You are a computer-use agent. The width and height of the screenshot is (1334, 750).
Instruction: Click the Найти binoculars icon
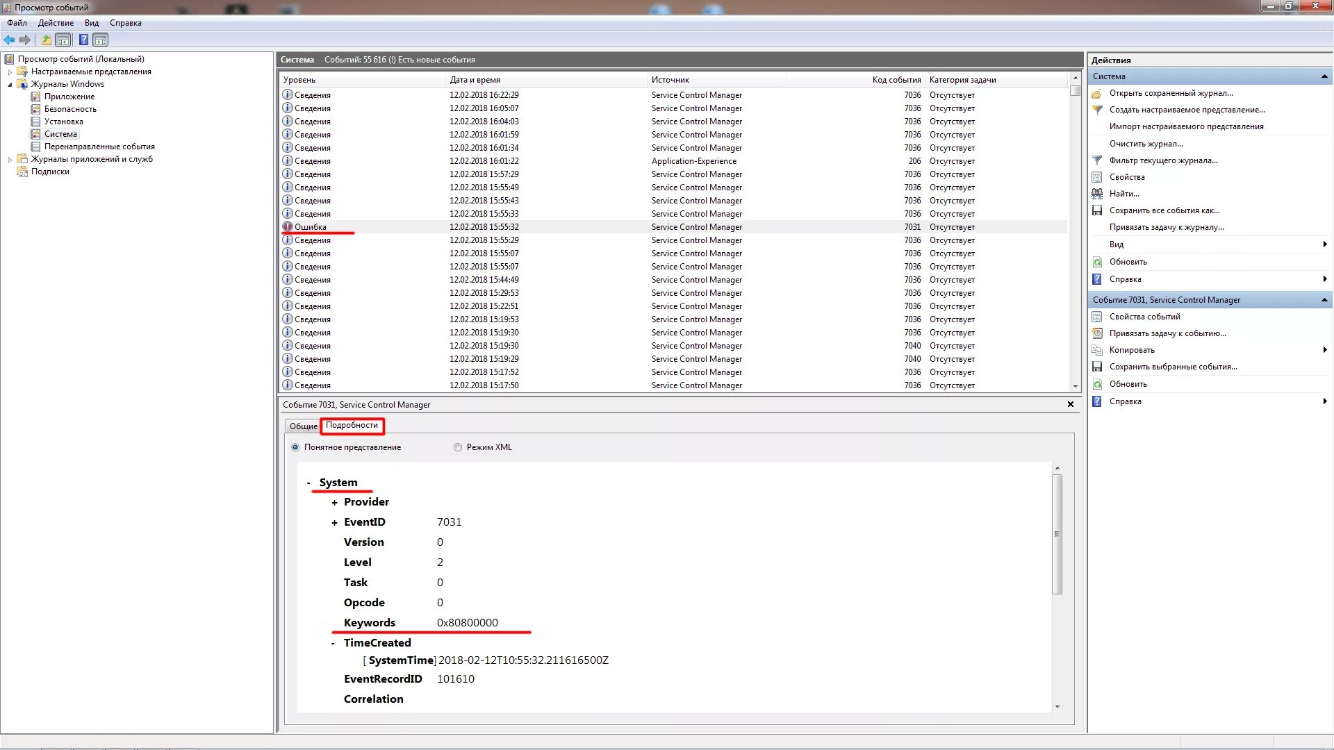coord(1097,194)
